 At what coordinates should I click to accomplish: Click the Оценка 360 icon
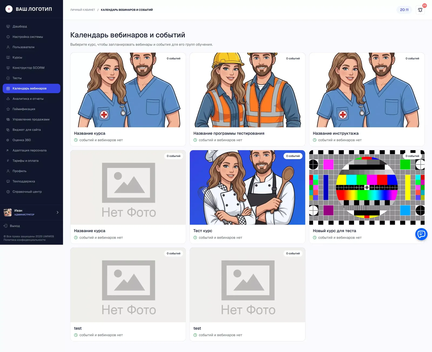(x=8, y=140)
